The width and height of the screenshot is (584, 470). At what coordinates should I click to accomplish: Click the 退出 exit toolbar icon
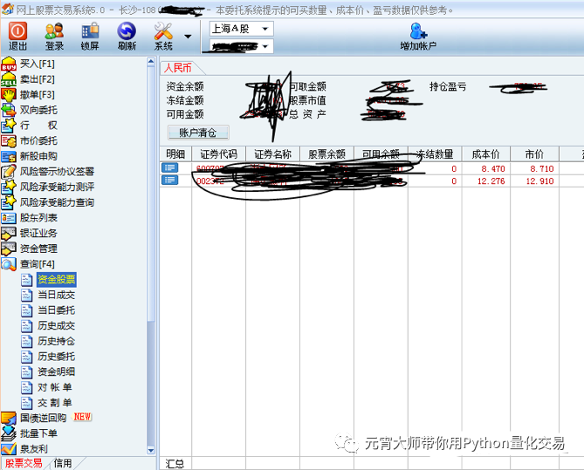click(17, 36)
